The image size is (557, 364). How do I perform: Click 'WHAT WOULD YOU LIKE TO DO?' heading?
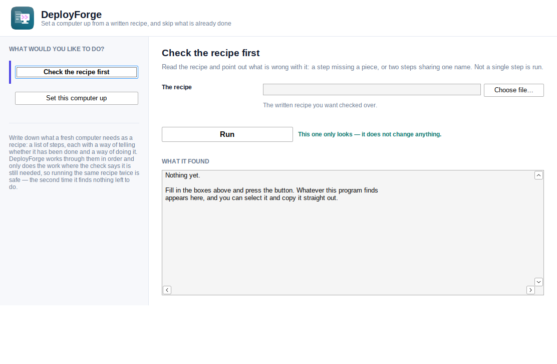tap(57, 49)
